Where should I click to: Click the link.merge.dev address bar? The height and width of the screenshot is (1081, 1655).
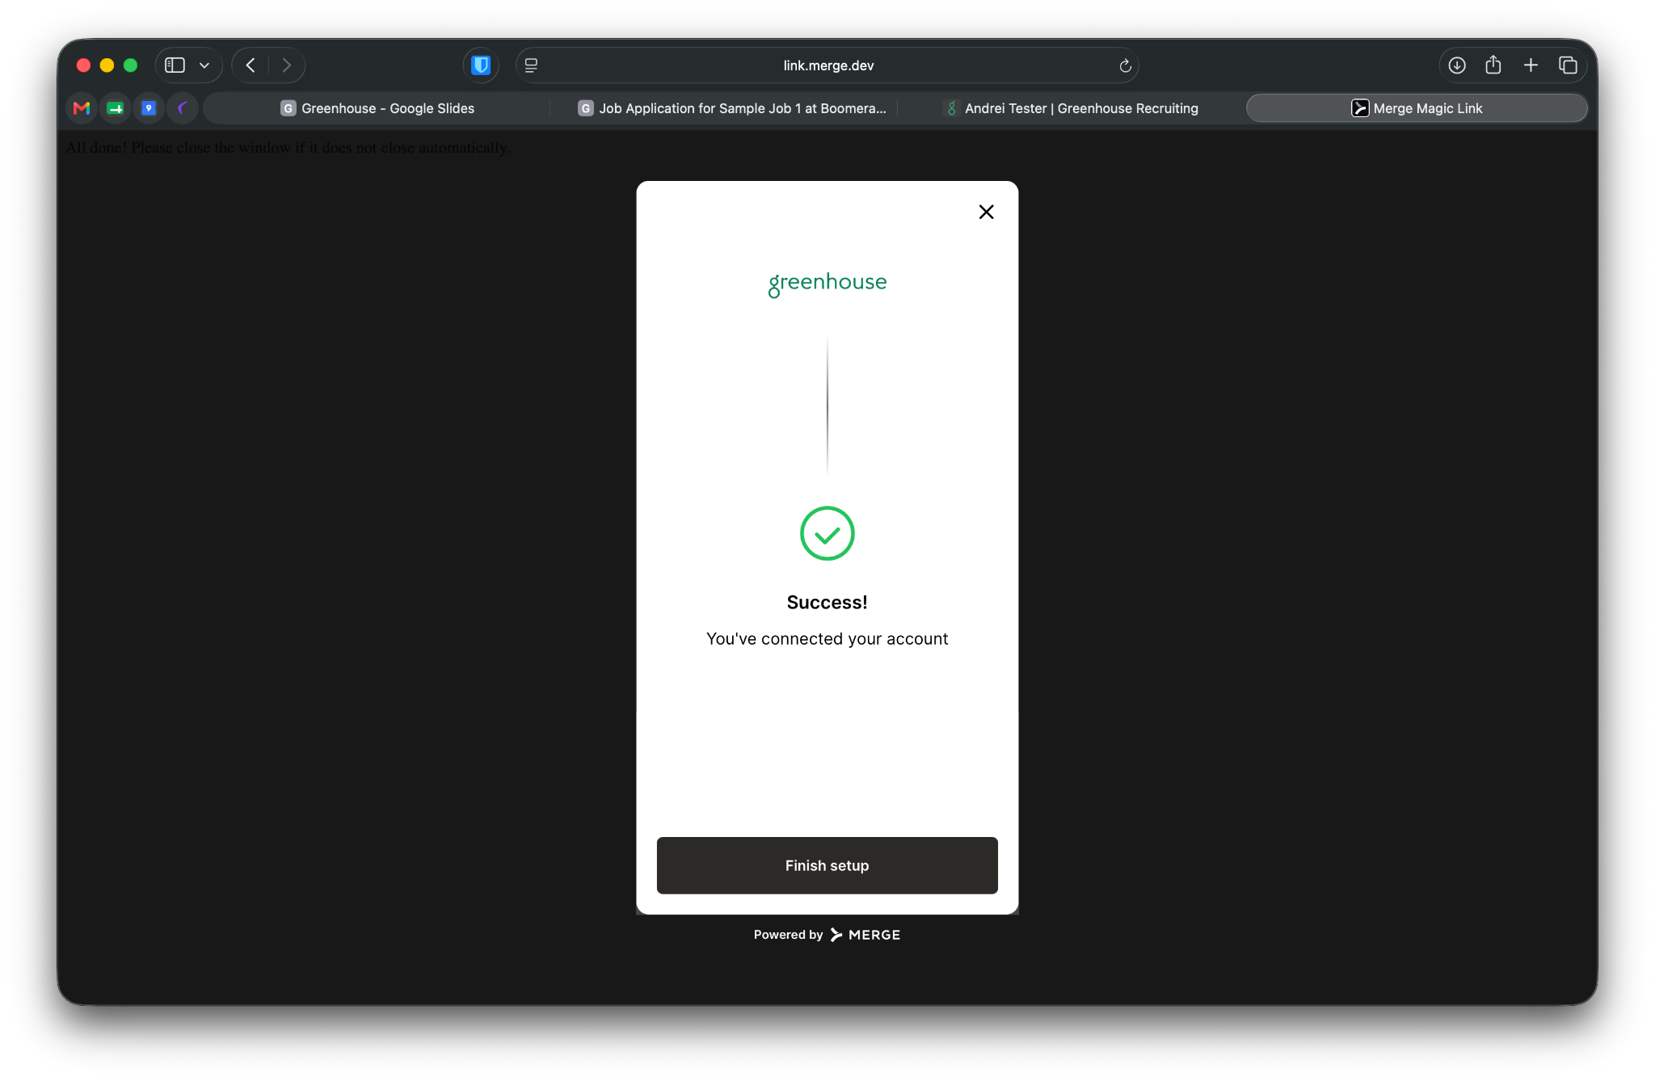827,65
